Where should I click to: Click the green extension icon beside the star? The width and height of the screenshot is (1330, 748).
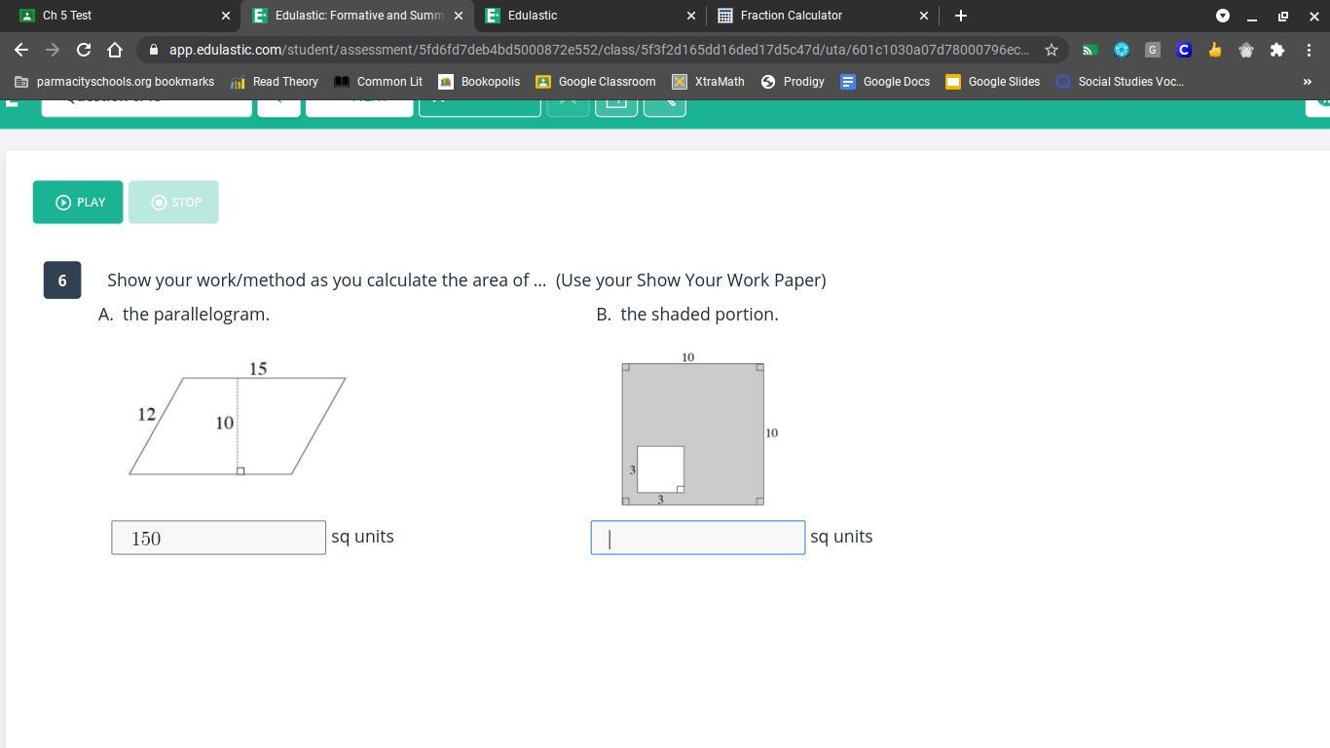[1090, 50]
